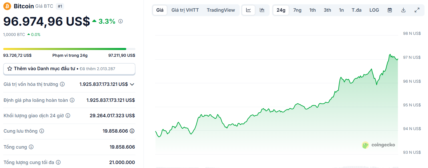Show info for Cung lưu thông label
428x168 pixels.
tap(42, 131)
